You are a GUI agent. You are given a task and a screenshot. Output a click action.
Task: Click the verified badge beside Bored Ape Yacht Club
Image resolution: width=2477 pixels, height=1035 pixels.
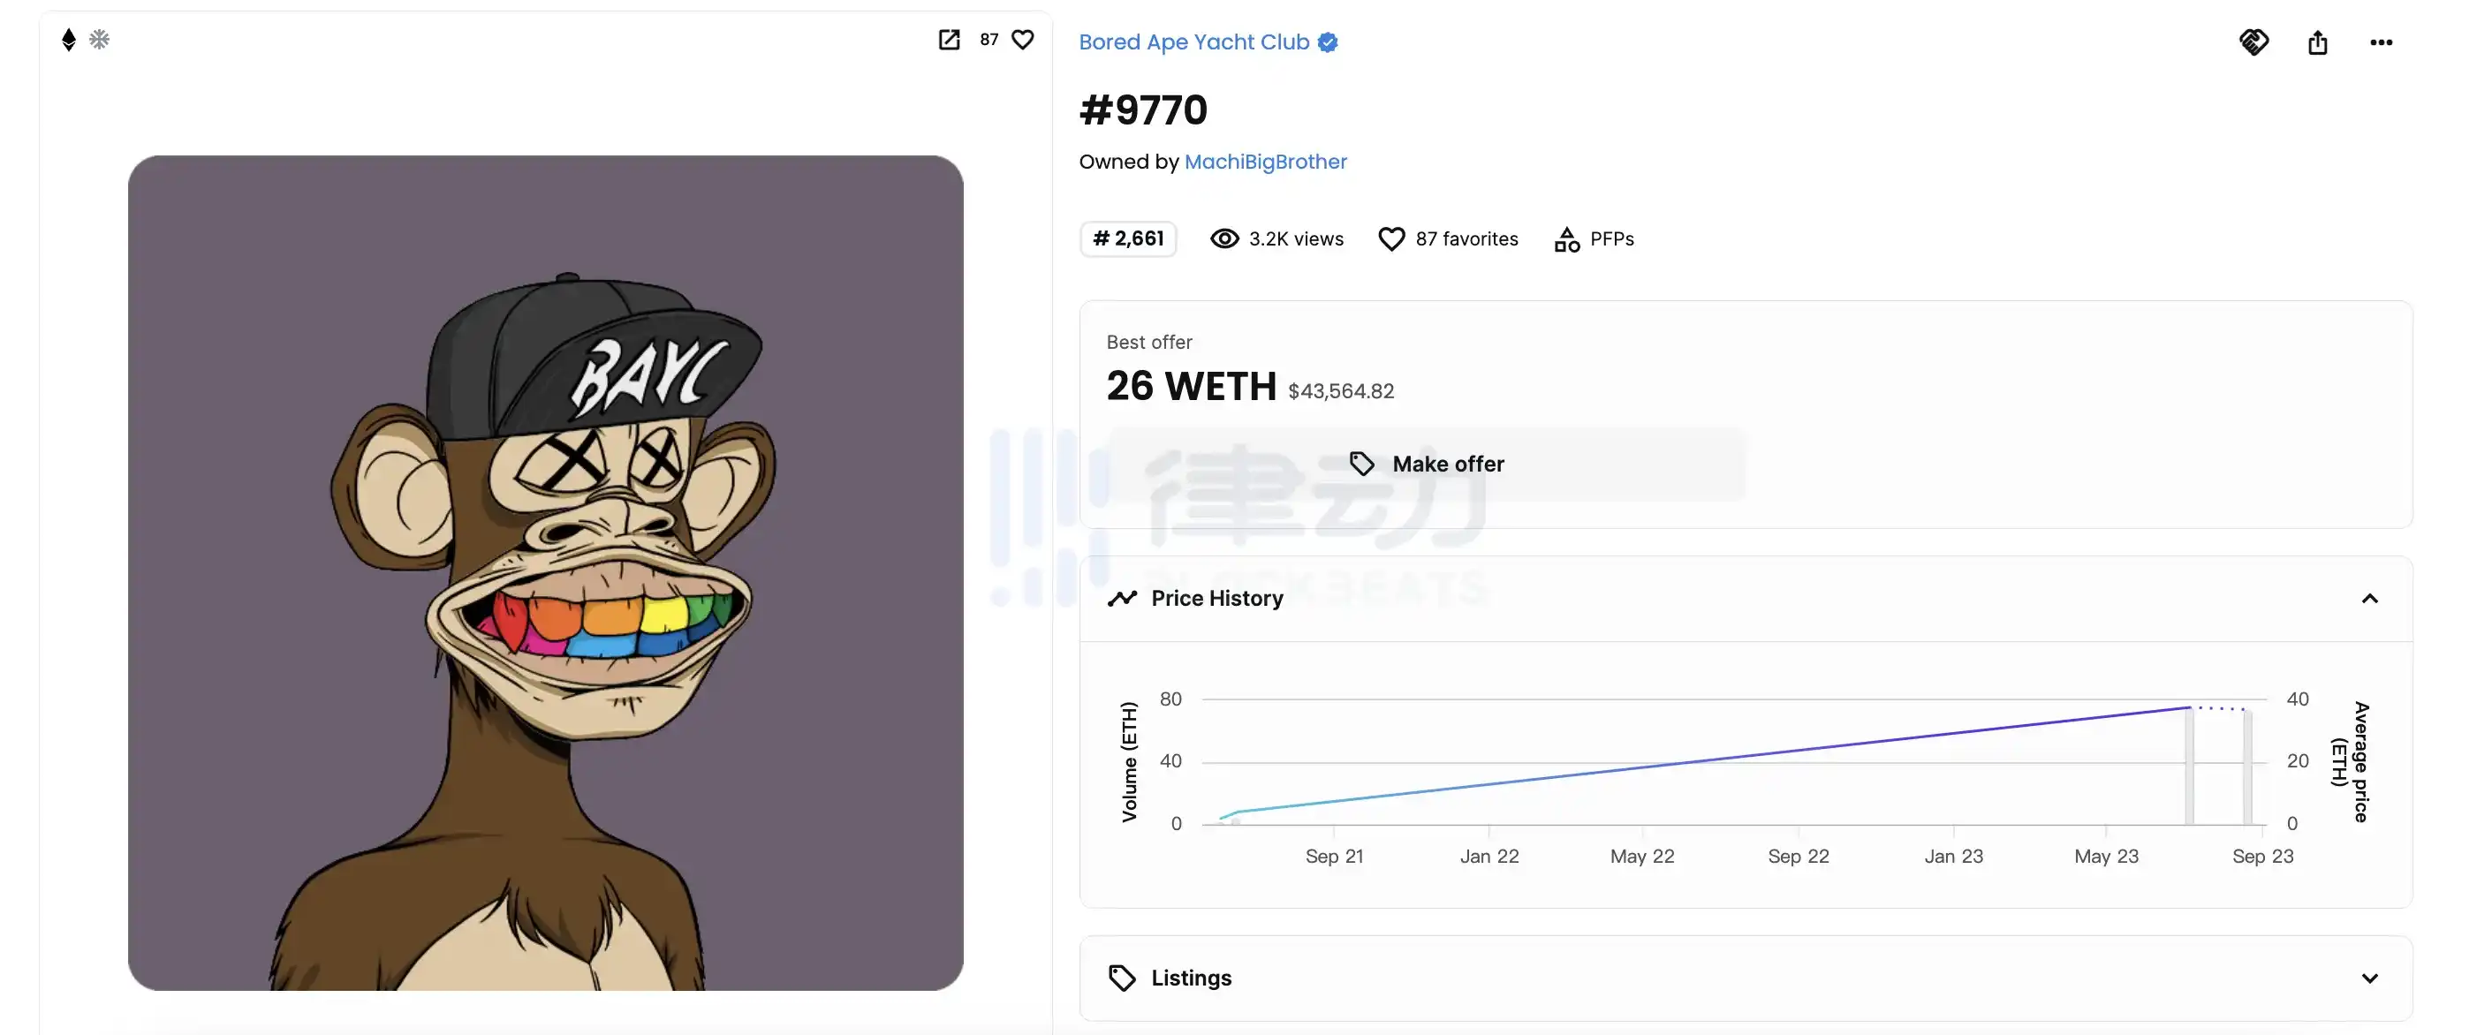coord(1328,42)
